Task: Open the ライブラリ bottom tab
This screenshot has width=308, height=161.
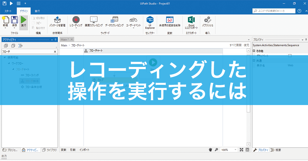Action: click(49, 150)
